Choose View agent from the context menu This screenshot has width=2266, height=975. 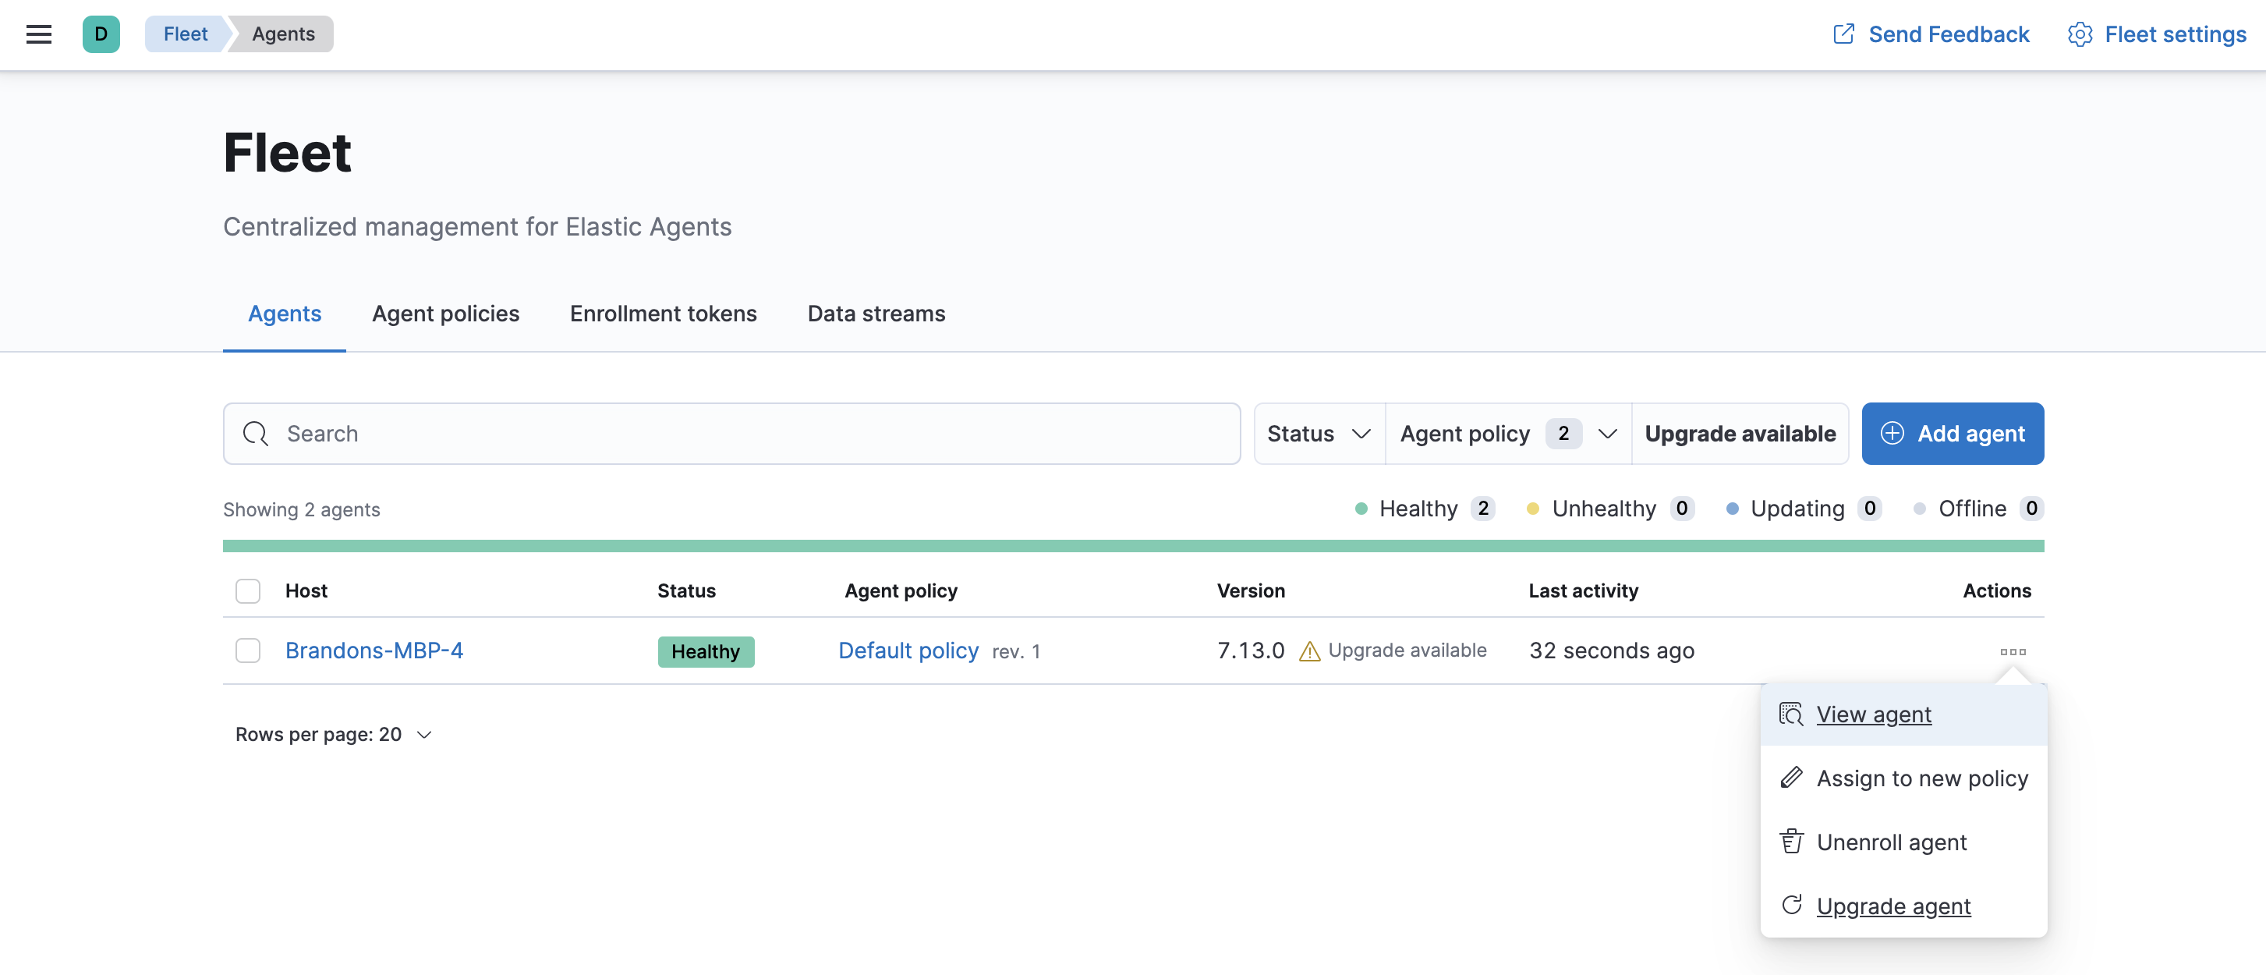tap(1873, 714)
